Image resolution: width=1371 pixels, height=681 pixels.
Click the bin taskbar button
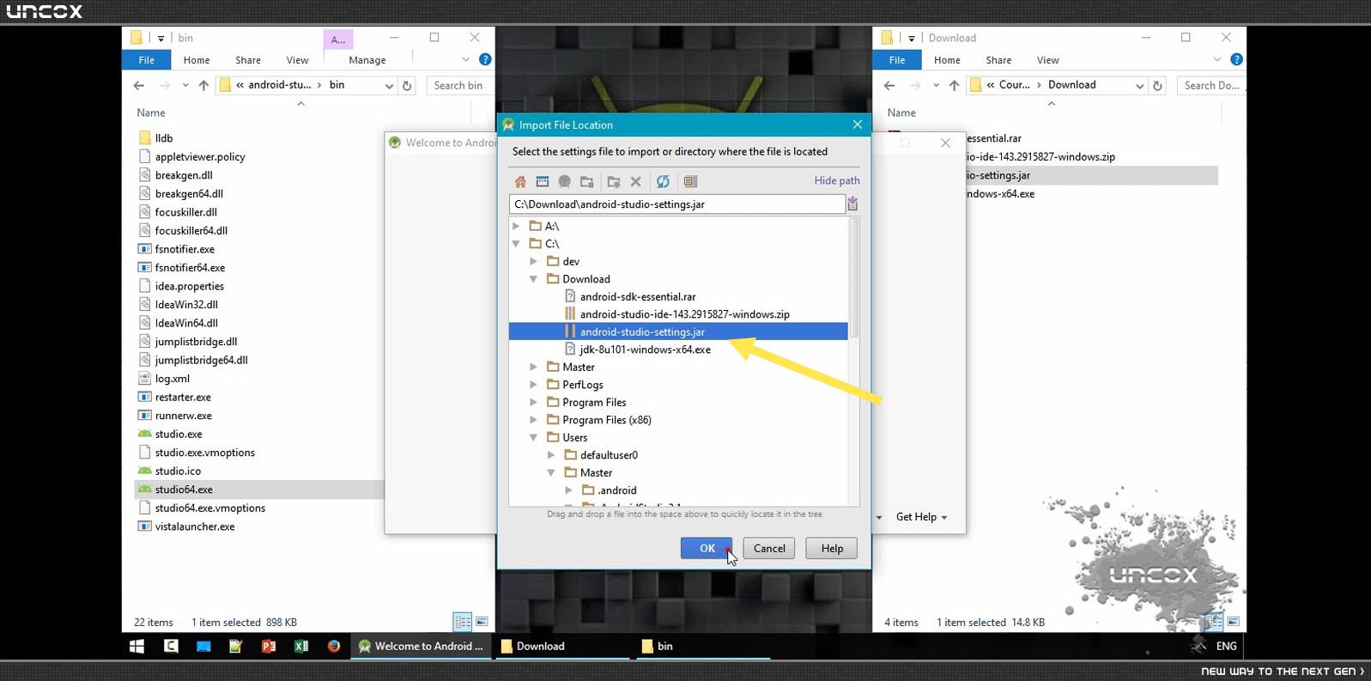[705, 646]
